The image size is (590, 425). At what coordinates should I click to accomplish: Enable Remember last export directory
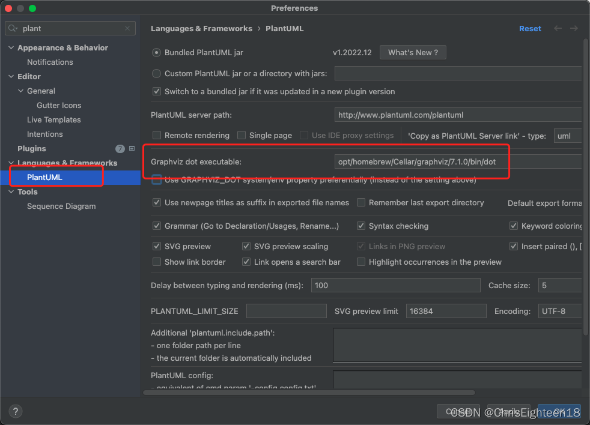tap(361, 202)
